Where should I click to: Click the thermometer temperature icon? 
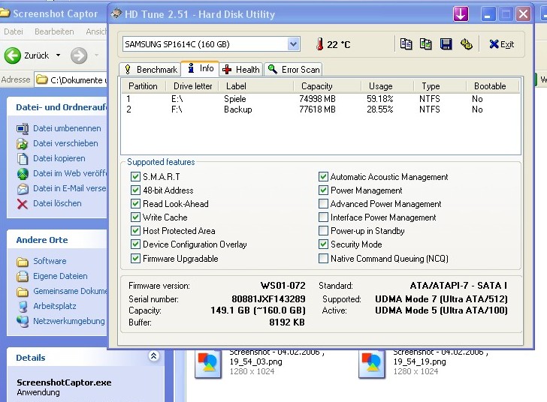[x=319, y=44]
